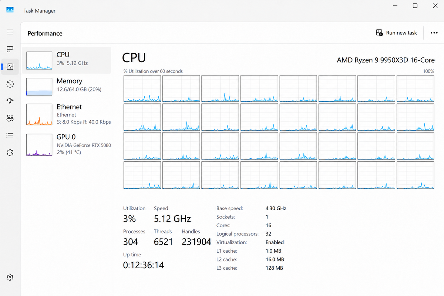Click the Performance page heading

tap(45, 33)
